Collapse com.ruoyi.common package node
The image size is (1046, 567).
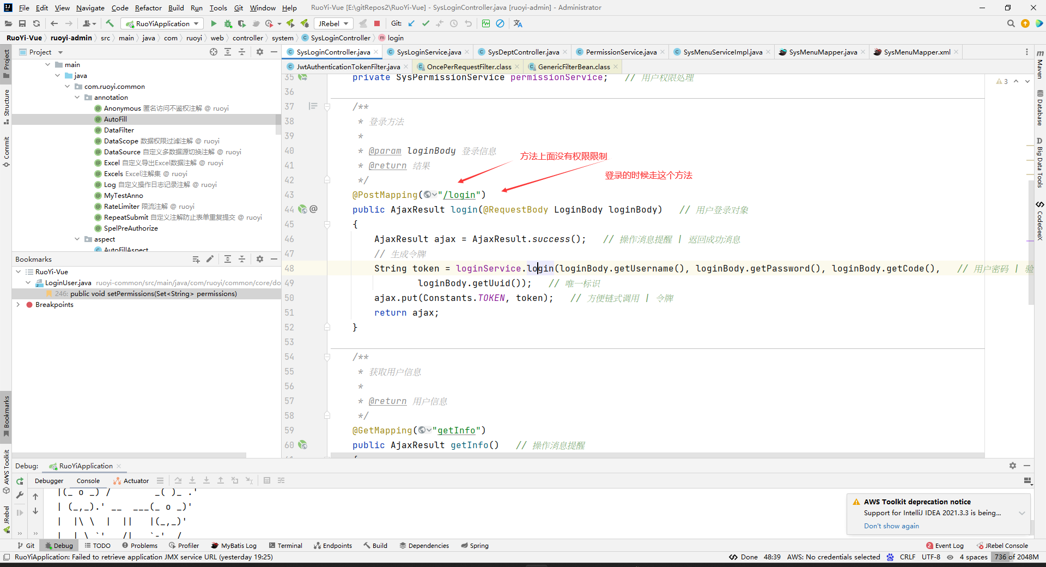[67, 87]
